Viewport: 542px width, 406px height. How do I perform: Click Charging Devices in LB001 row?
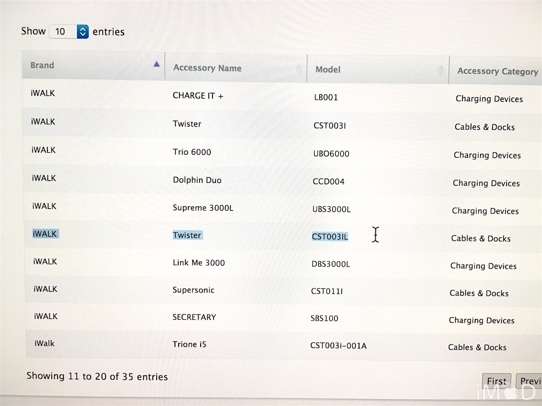click(x=489, y=99)
